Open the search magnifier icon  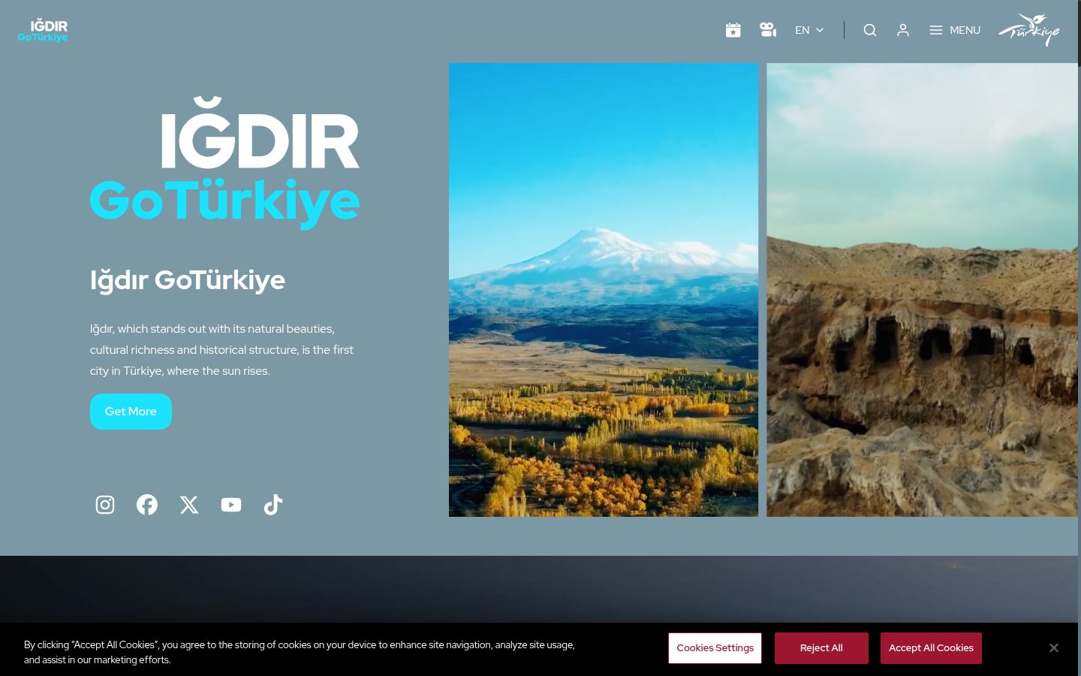(870, 30)
